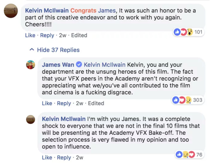Open Kelvin McIlwain's profile from top comment name

coord(46,11)
